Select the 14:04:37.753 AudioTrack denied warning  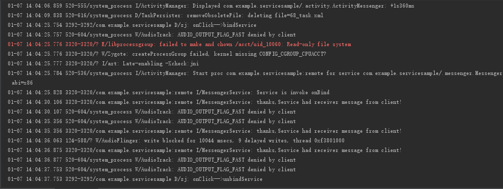152,169
